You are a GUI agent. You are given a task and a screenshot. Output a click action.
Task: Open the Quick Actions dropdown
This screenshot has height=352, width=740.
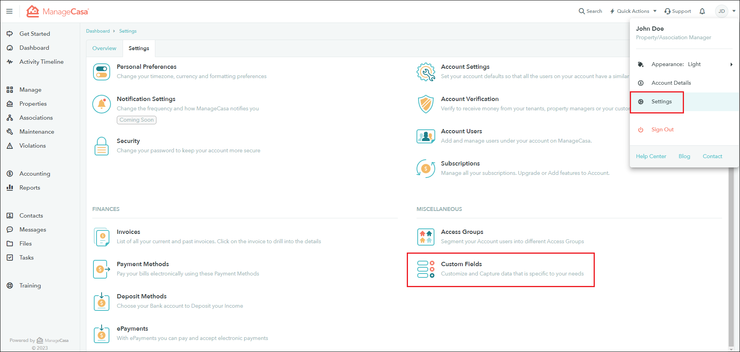pyautogui.click(x=633, y=11)
